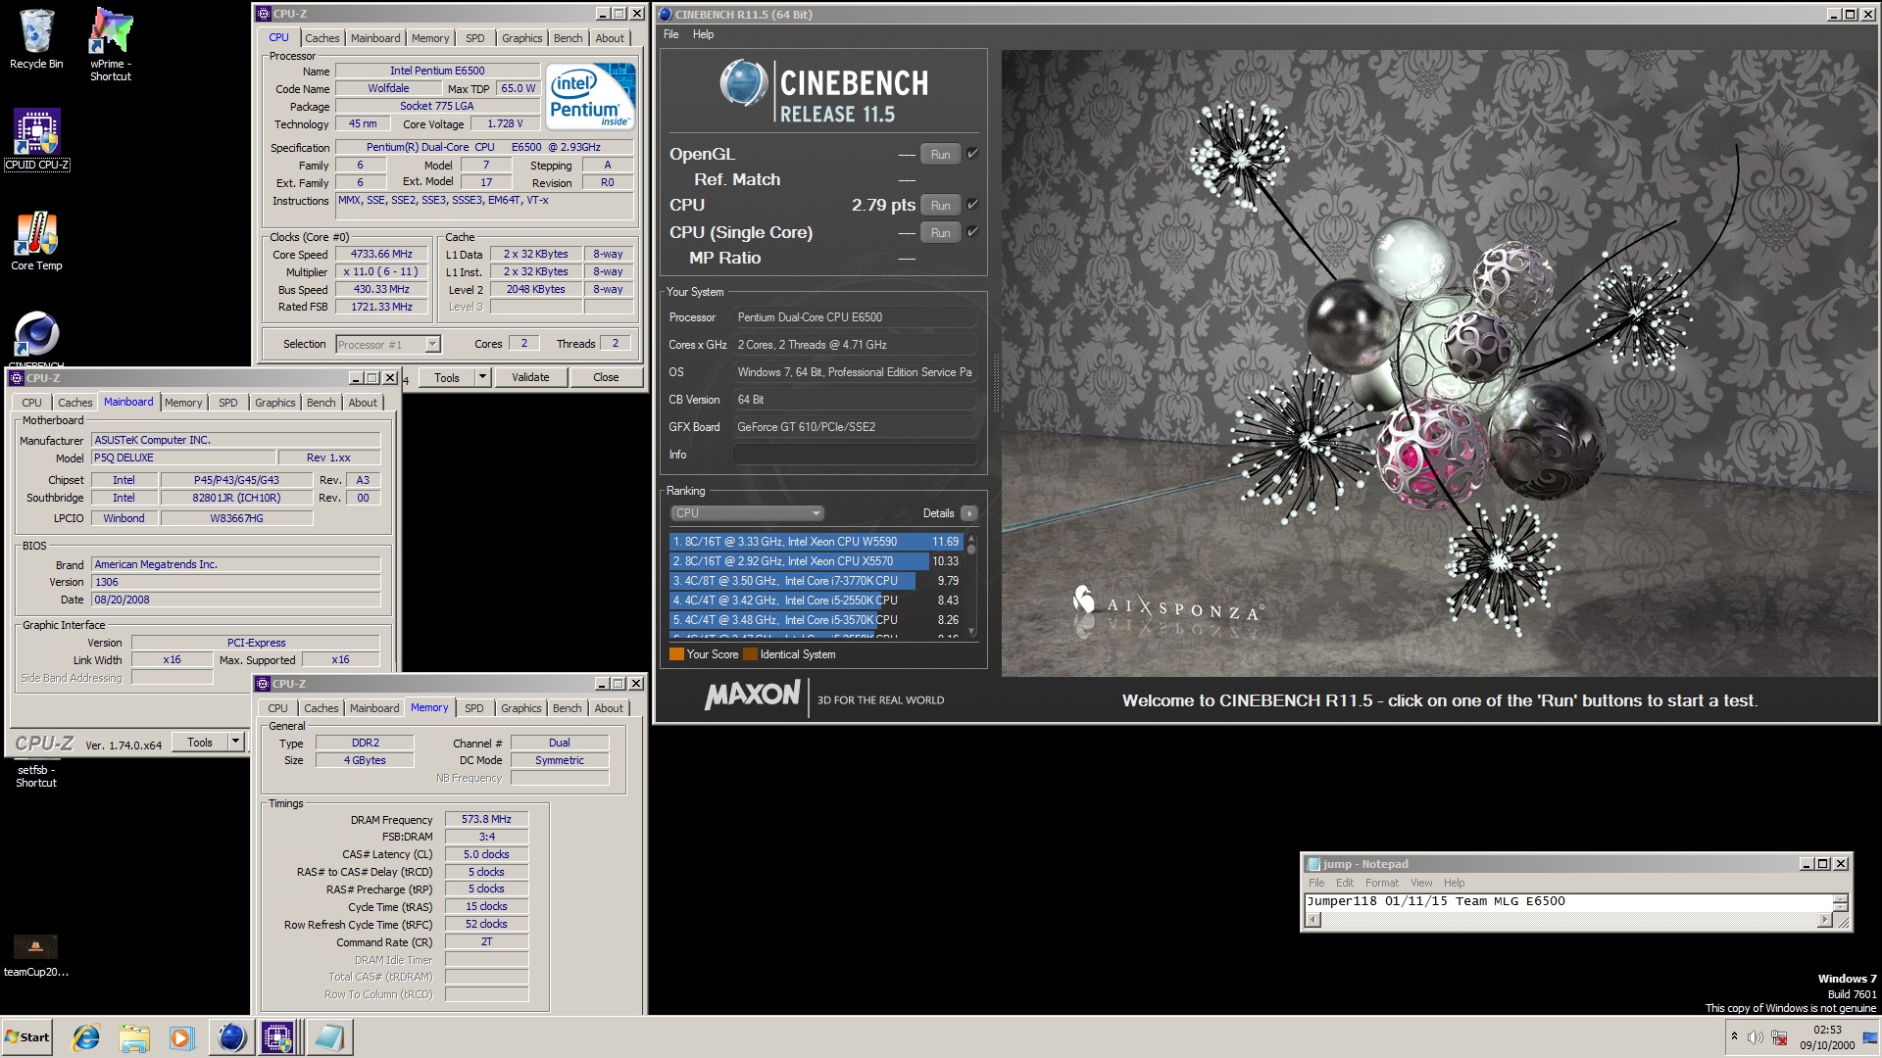Expand ranking Details arrow button
This screenshot has width=1882, height=1058.
(969, 513)
